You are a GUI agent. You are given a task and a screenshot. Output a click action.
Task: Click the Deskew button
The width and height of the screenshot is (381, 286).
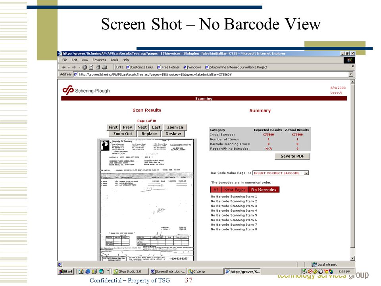point(173,134)
